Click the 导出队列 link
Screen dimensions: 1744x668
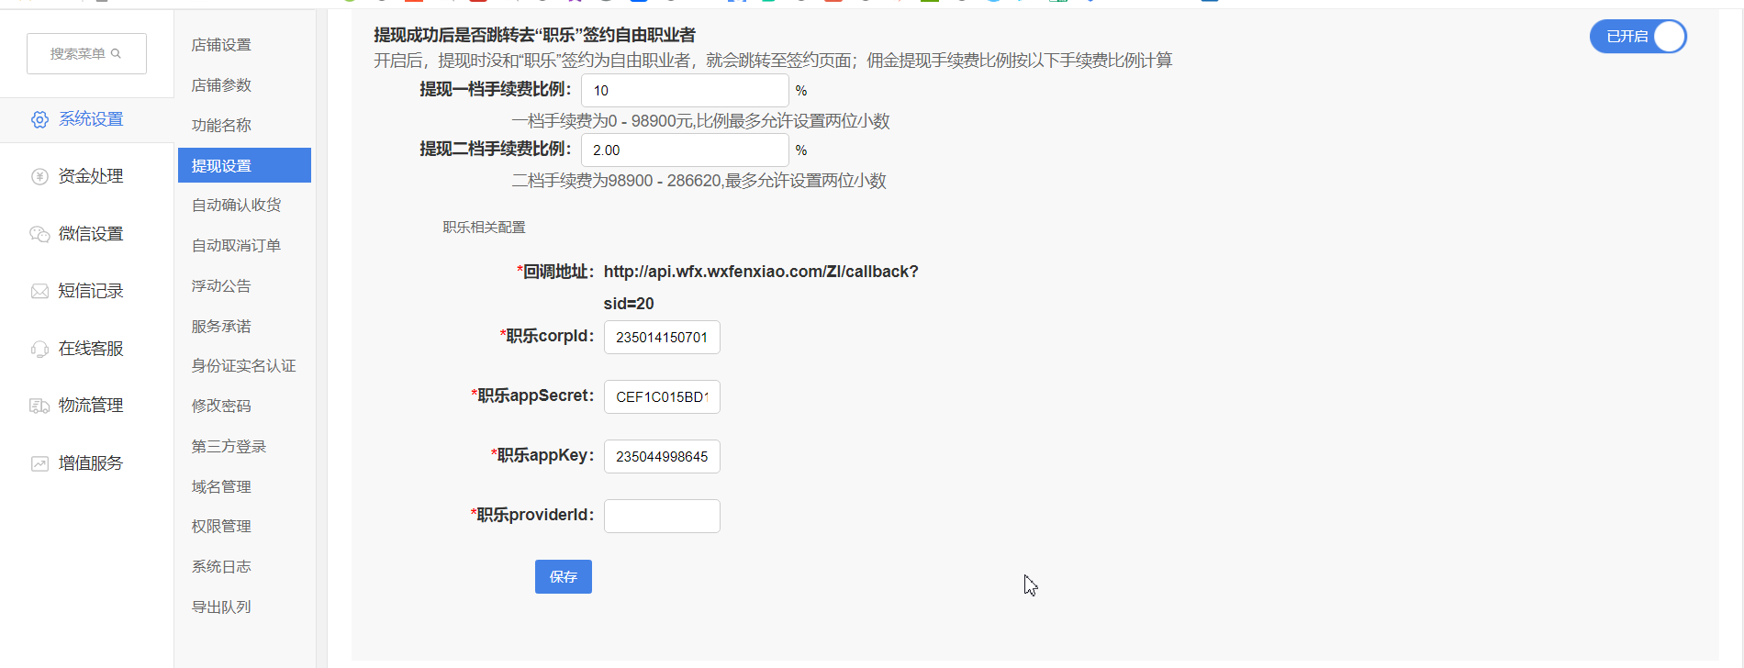(221, 607)
